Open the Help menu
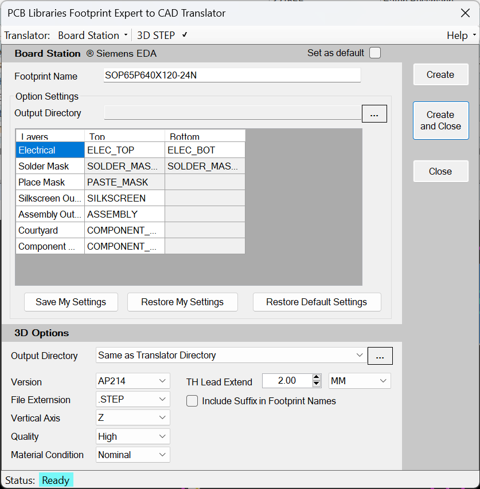Screen dimensions: 480x489 [461, 36]
